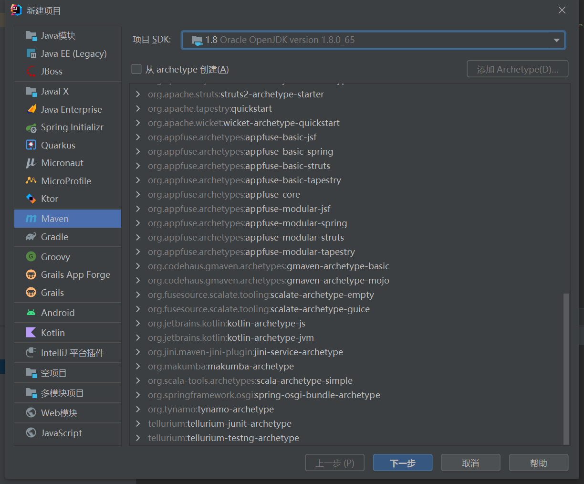This screenshot has width=584, height=484.
Task: Select appfuse-basic-spring archetype text
Action: click(x=289, y=152)
